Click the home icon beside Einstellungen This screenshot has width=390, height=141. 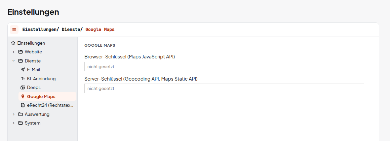pyautogui.click(x=13, y=43)
